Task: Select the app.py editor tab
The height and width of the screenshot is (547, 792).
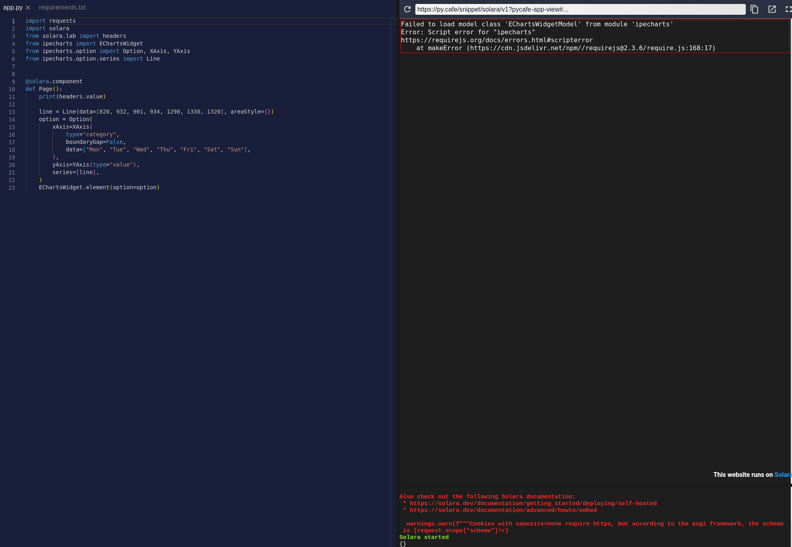Action: (x=13, y=8)
